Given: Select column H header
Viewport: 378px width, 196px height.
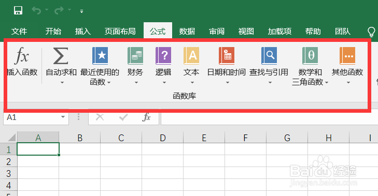Looking at the screenshot, I should (329, 138).
